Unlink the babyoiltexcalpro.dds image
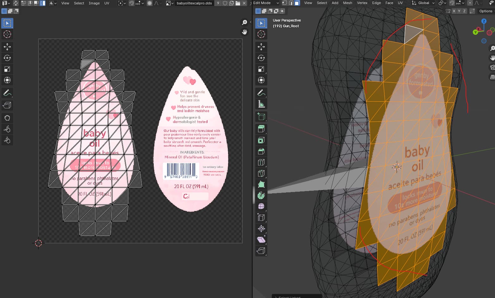Screen dimensions: 495x298 [x=244, y=3]
